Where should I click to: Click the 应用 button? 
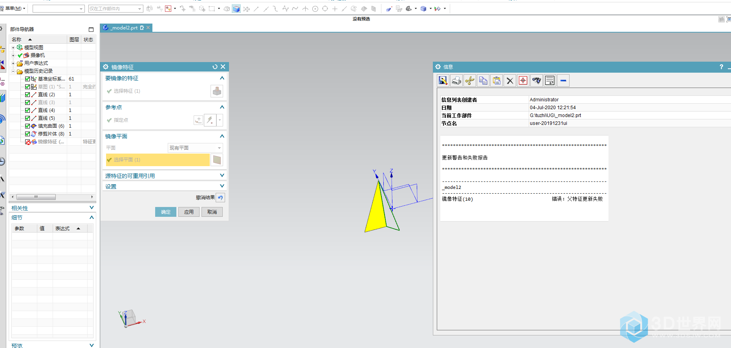[189, 212]
